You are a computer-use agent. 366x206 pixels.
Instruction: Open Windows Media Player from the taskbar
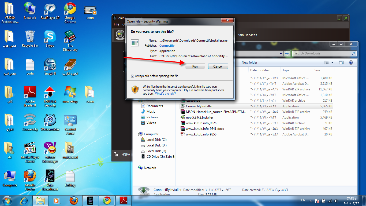pos(56,201)
